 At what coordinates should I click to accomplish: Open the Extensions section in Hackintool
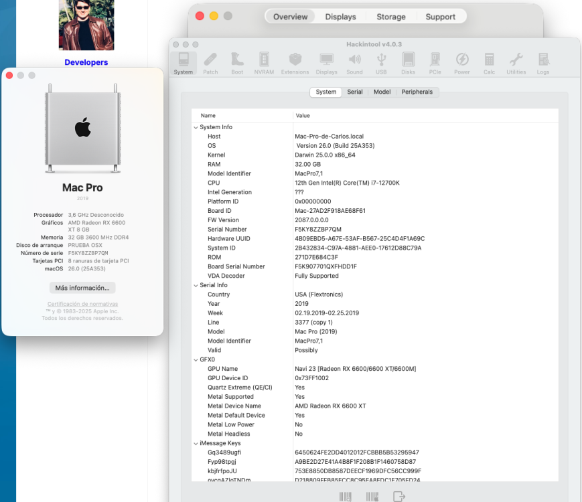point(295,64)
